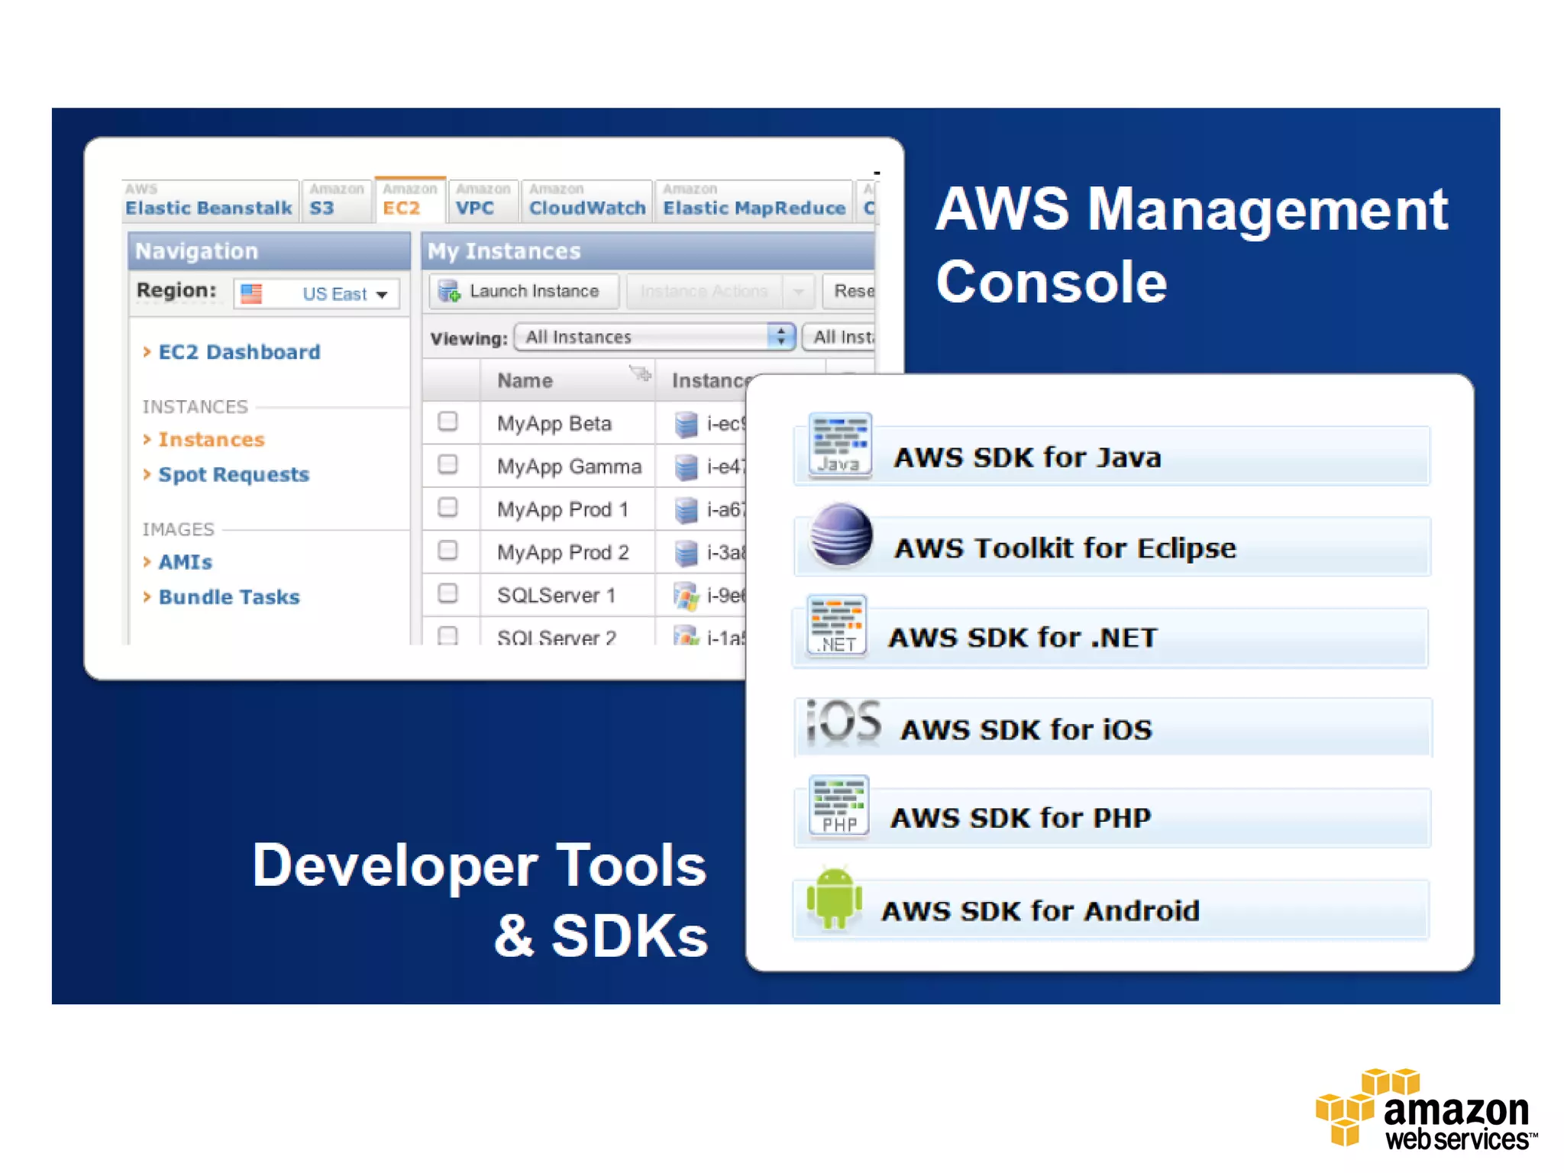Click the Launch Instance server icon
This screenshot has height=1173, width=1564.
pyautogui.click(x=449, y=291)
